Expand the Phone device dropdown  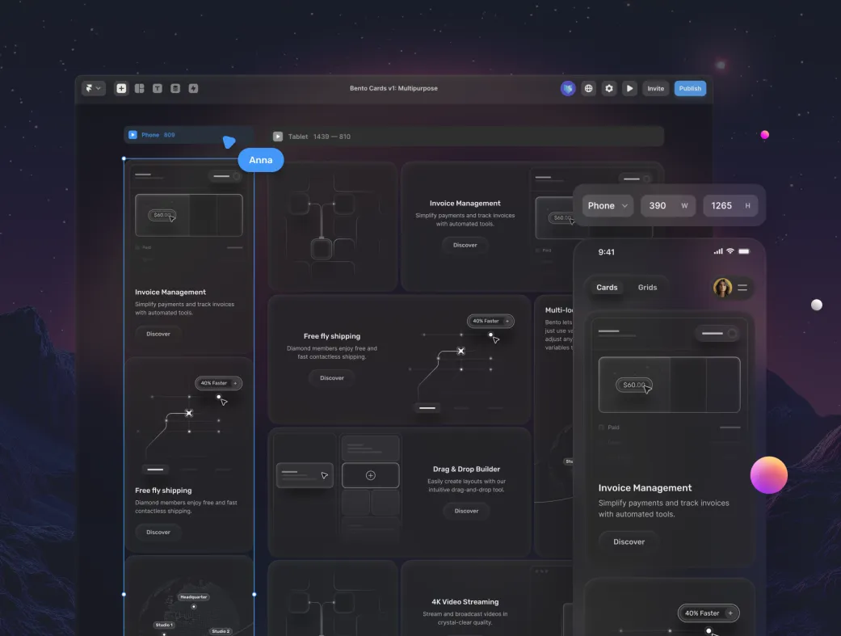click(x=608, y=205)
